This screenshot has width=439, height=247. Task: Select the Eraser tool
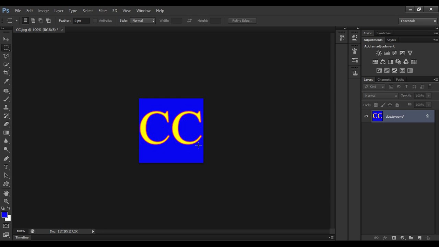coord(6,124)
